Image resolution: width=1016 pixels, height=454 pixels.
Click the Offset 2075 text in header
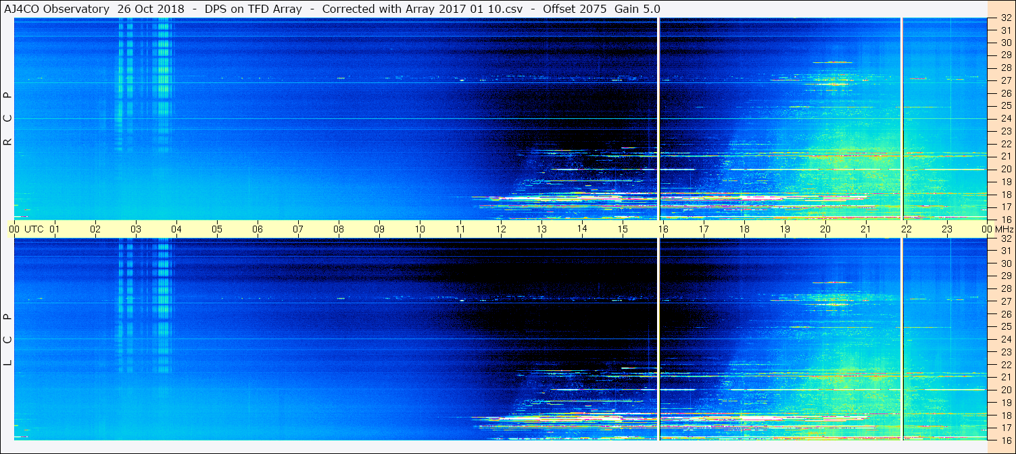click(x=575, y=9)
